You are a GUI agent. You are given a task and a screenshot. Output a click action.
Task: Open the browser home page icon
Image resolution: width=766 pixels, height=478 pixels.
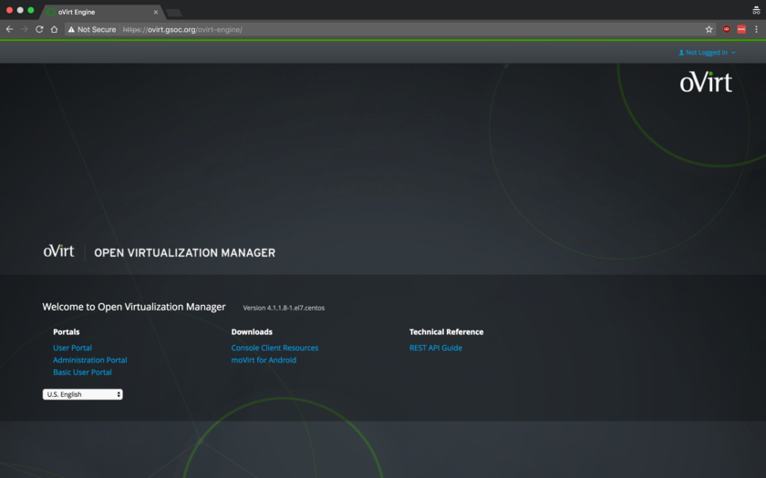[54, 29]
